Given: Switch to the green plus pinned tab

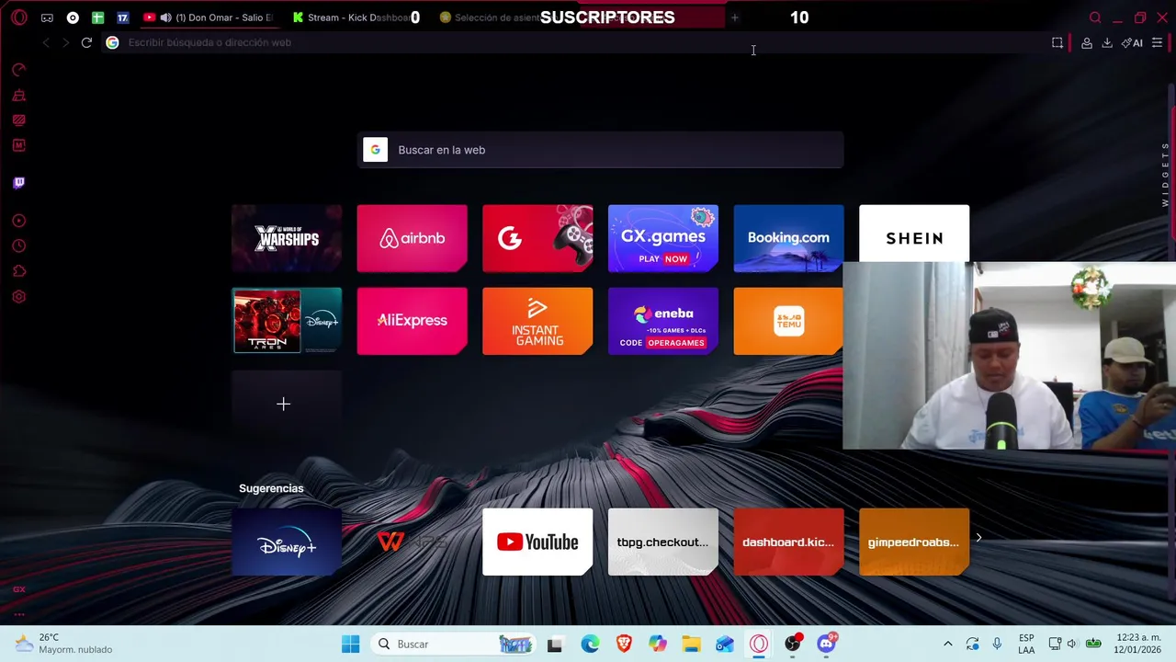Looking at the screenshot, I should (97, 17).
